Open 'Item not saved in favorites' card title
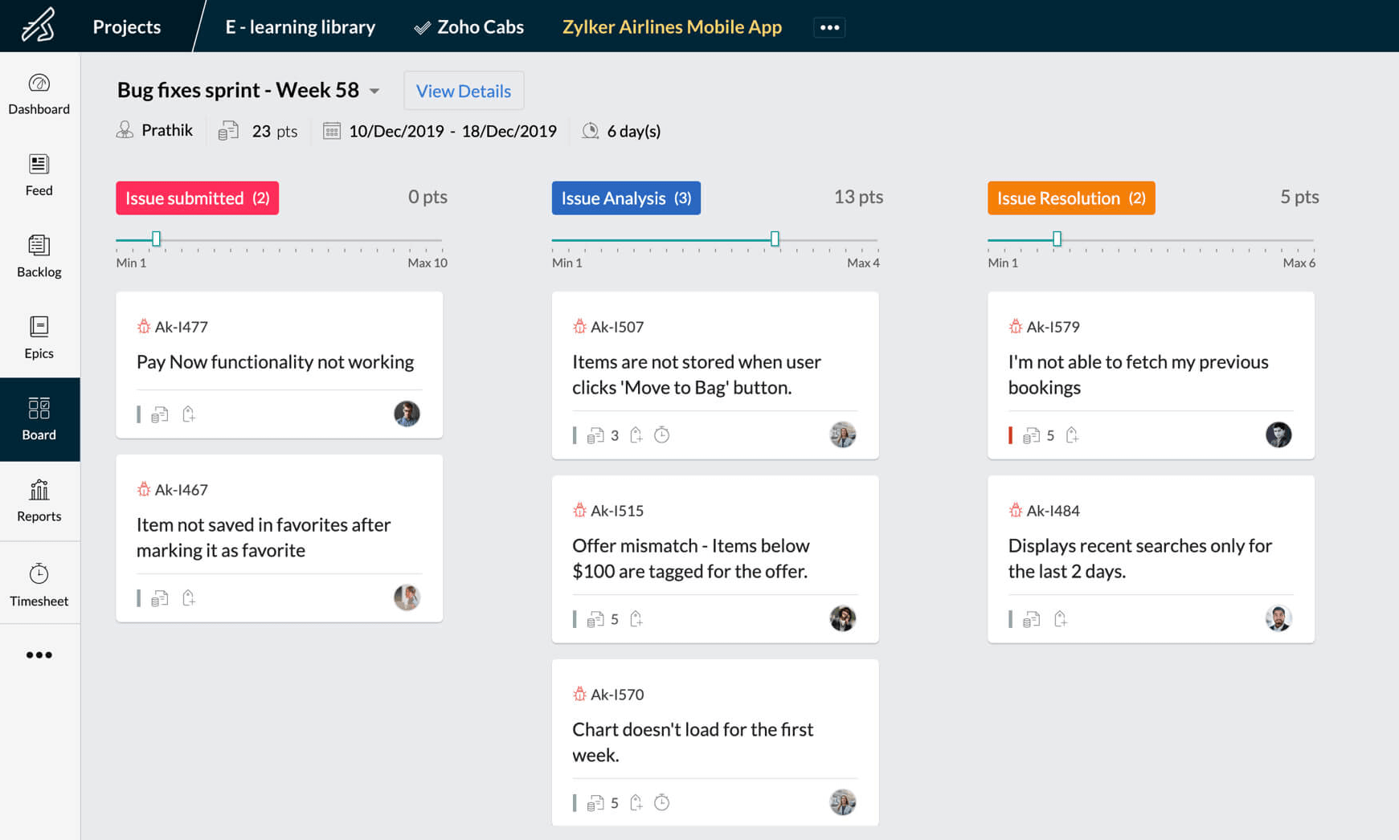 pos(264,537)
